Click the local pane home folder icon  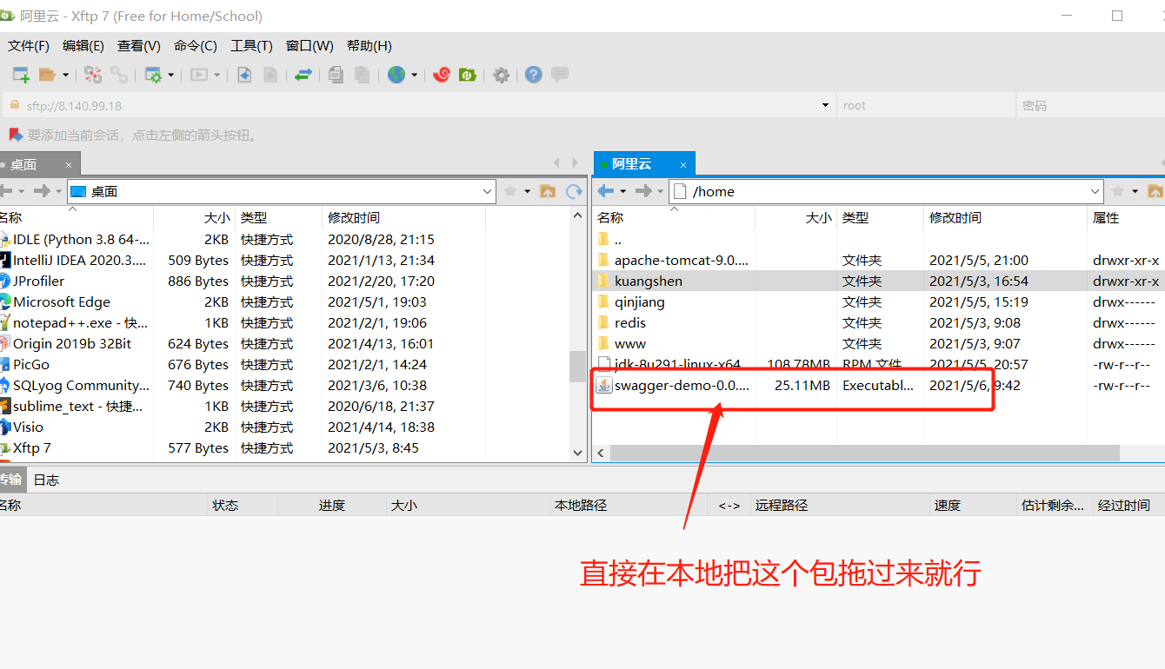[548, 191]
